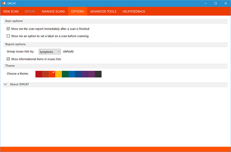Pick the yellow theme swatch
Viewport: 231px width, 152px height.
[59, 74]
